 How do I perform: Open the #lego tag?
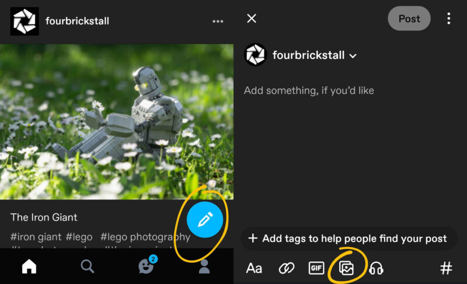pos(79,237)
